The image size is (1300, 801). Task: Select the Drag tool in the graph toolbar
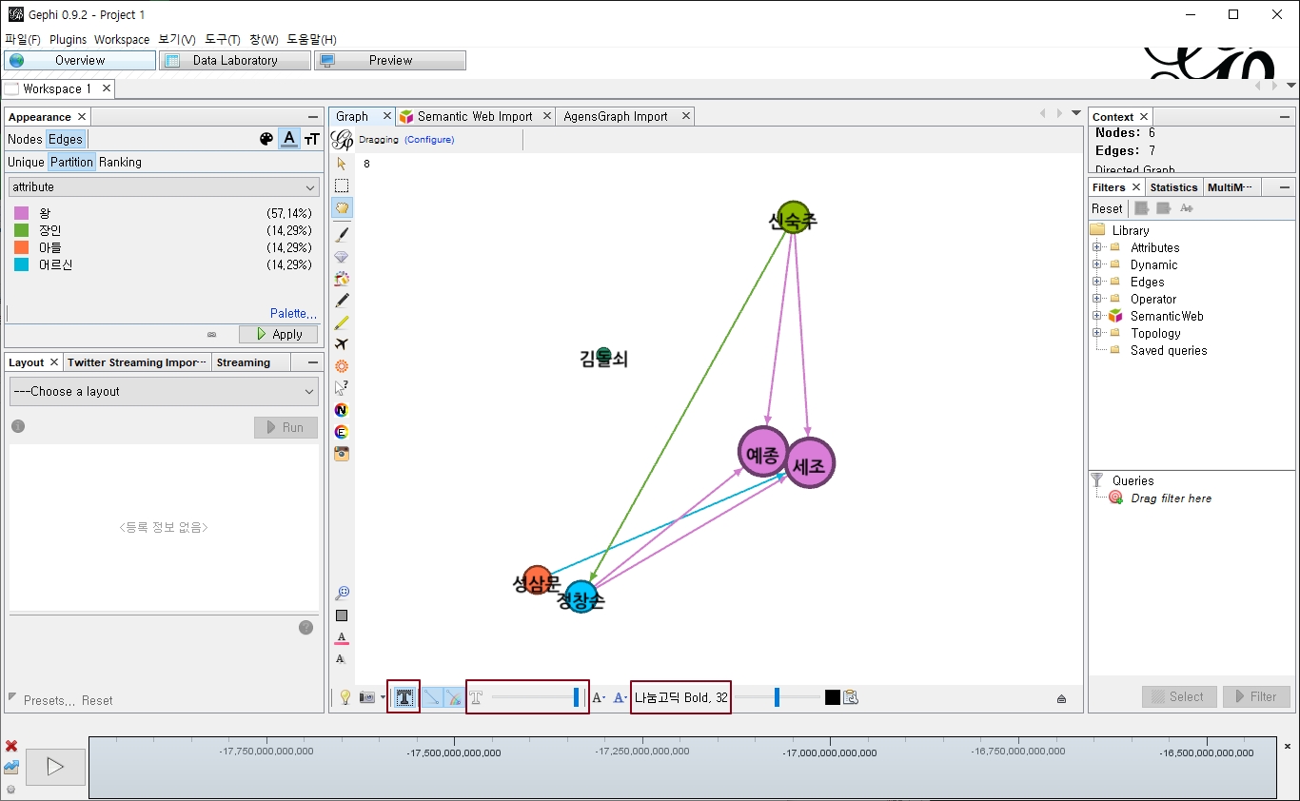[342, 207]
